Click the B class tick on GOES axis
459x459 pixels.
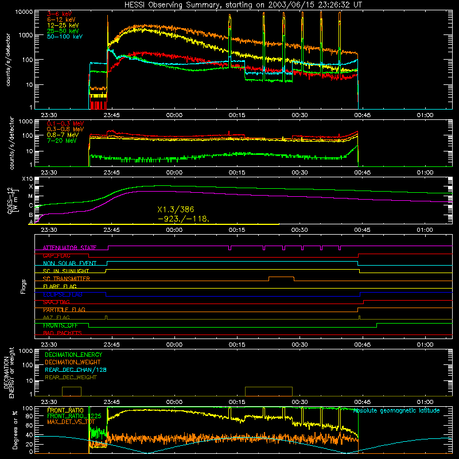[31, 215]
